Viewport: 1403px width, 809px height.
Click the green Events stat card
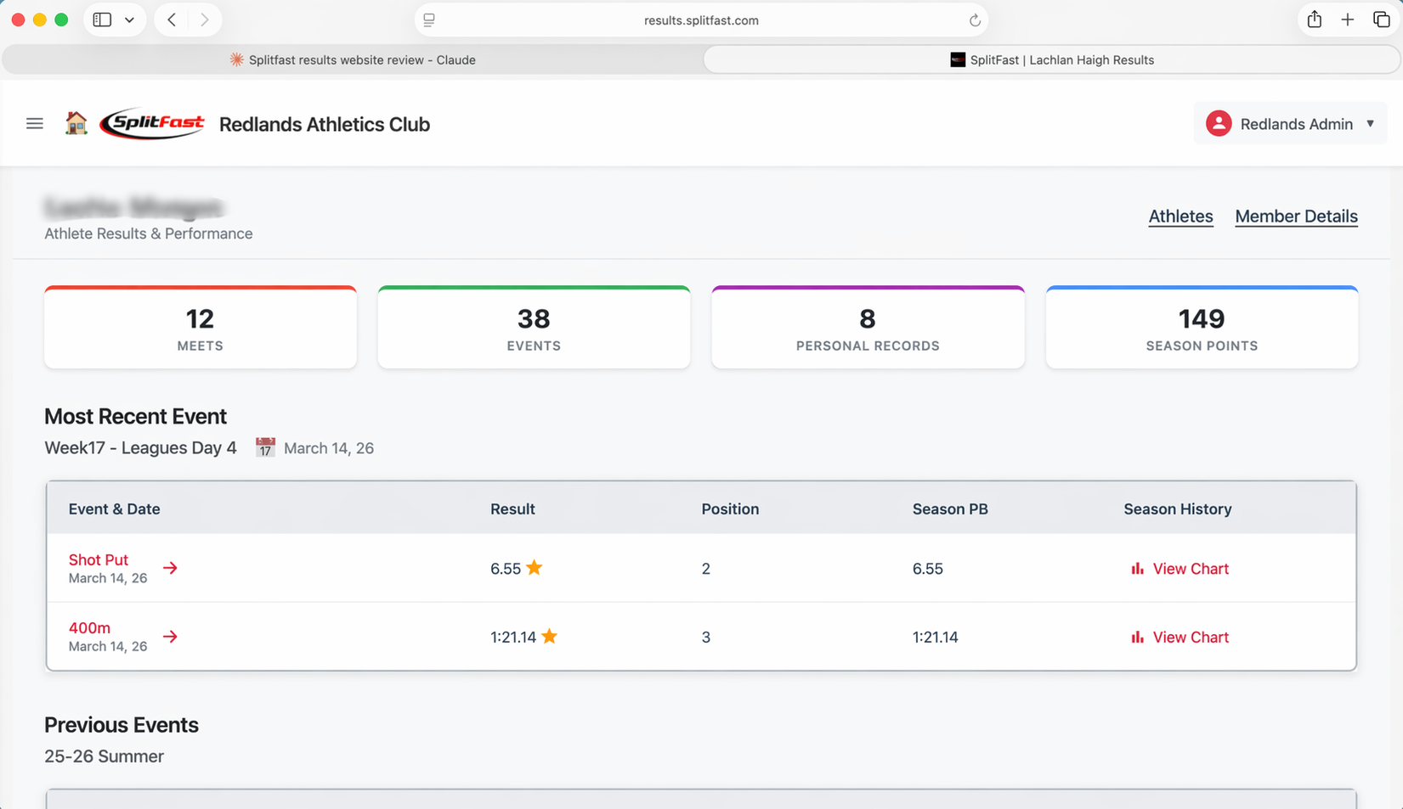(x=534, y=327)
